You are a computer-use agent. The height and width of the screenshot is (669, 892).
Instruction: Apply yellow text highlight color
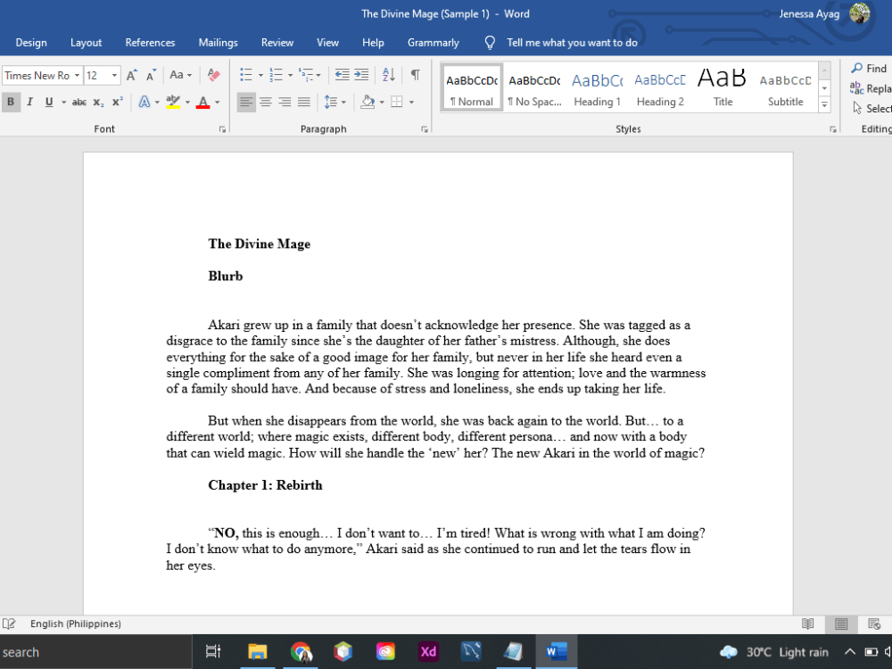point(173,103)
